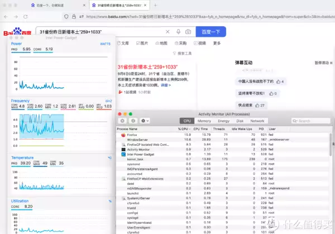Select the Network tab
The height and width of the screenshot is (234, 335).
coord(257,121)
